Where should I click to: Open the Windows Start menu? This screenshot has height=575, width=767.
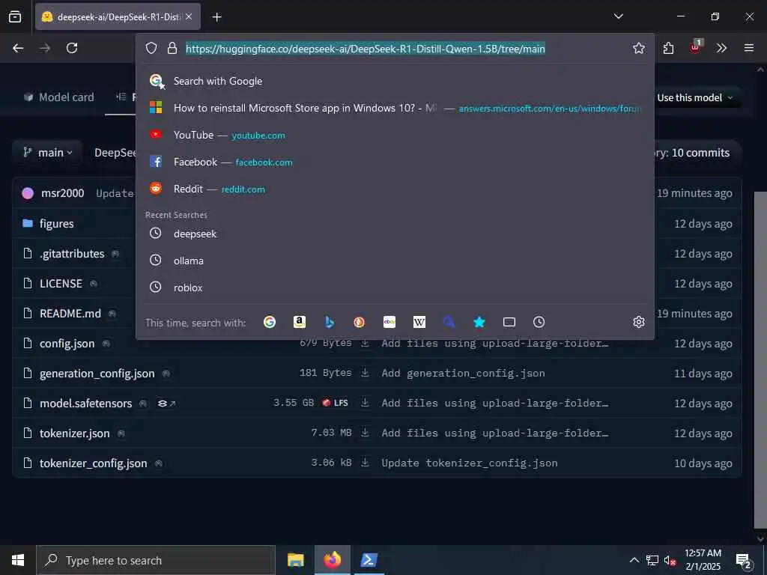tap(18, 560)
